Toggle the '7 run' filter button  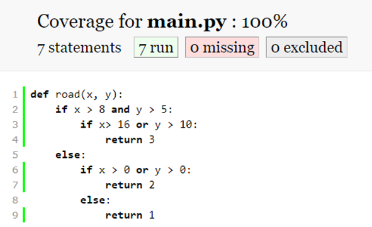tap(156, 47)
